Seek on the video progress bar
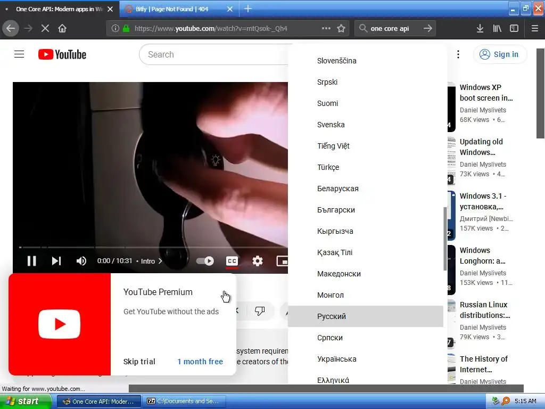 [x=153, y=247]
